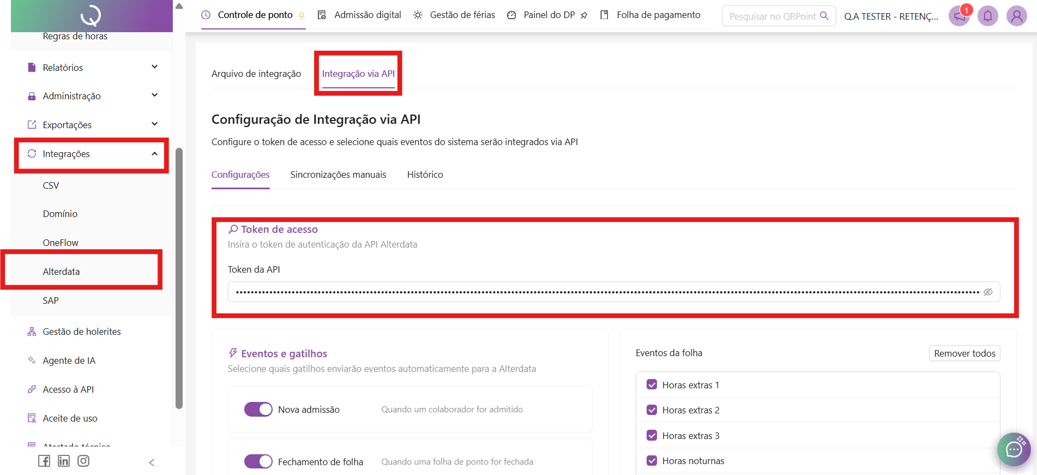The width and height of the screenshot is (1037, 475).
Task: Click the Instagram icon in sidebar
Action: pos(83,461)
